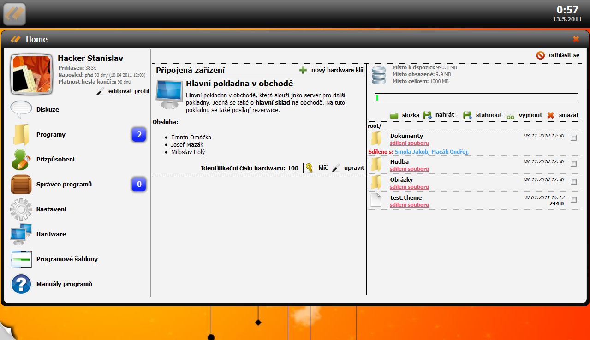The image size is (590, 340).
Task: Click the user profile avatar picture
Action: tap(31, 74)
